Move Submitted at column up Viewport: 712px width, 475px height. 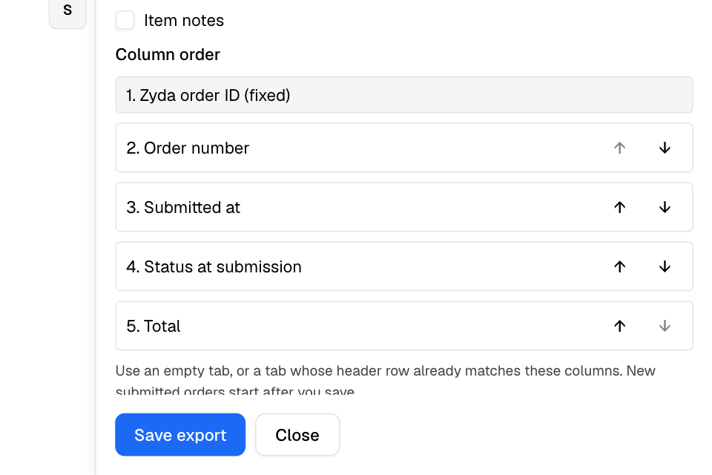pyautogui.click(x=620, y=207)
